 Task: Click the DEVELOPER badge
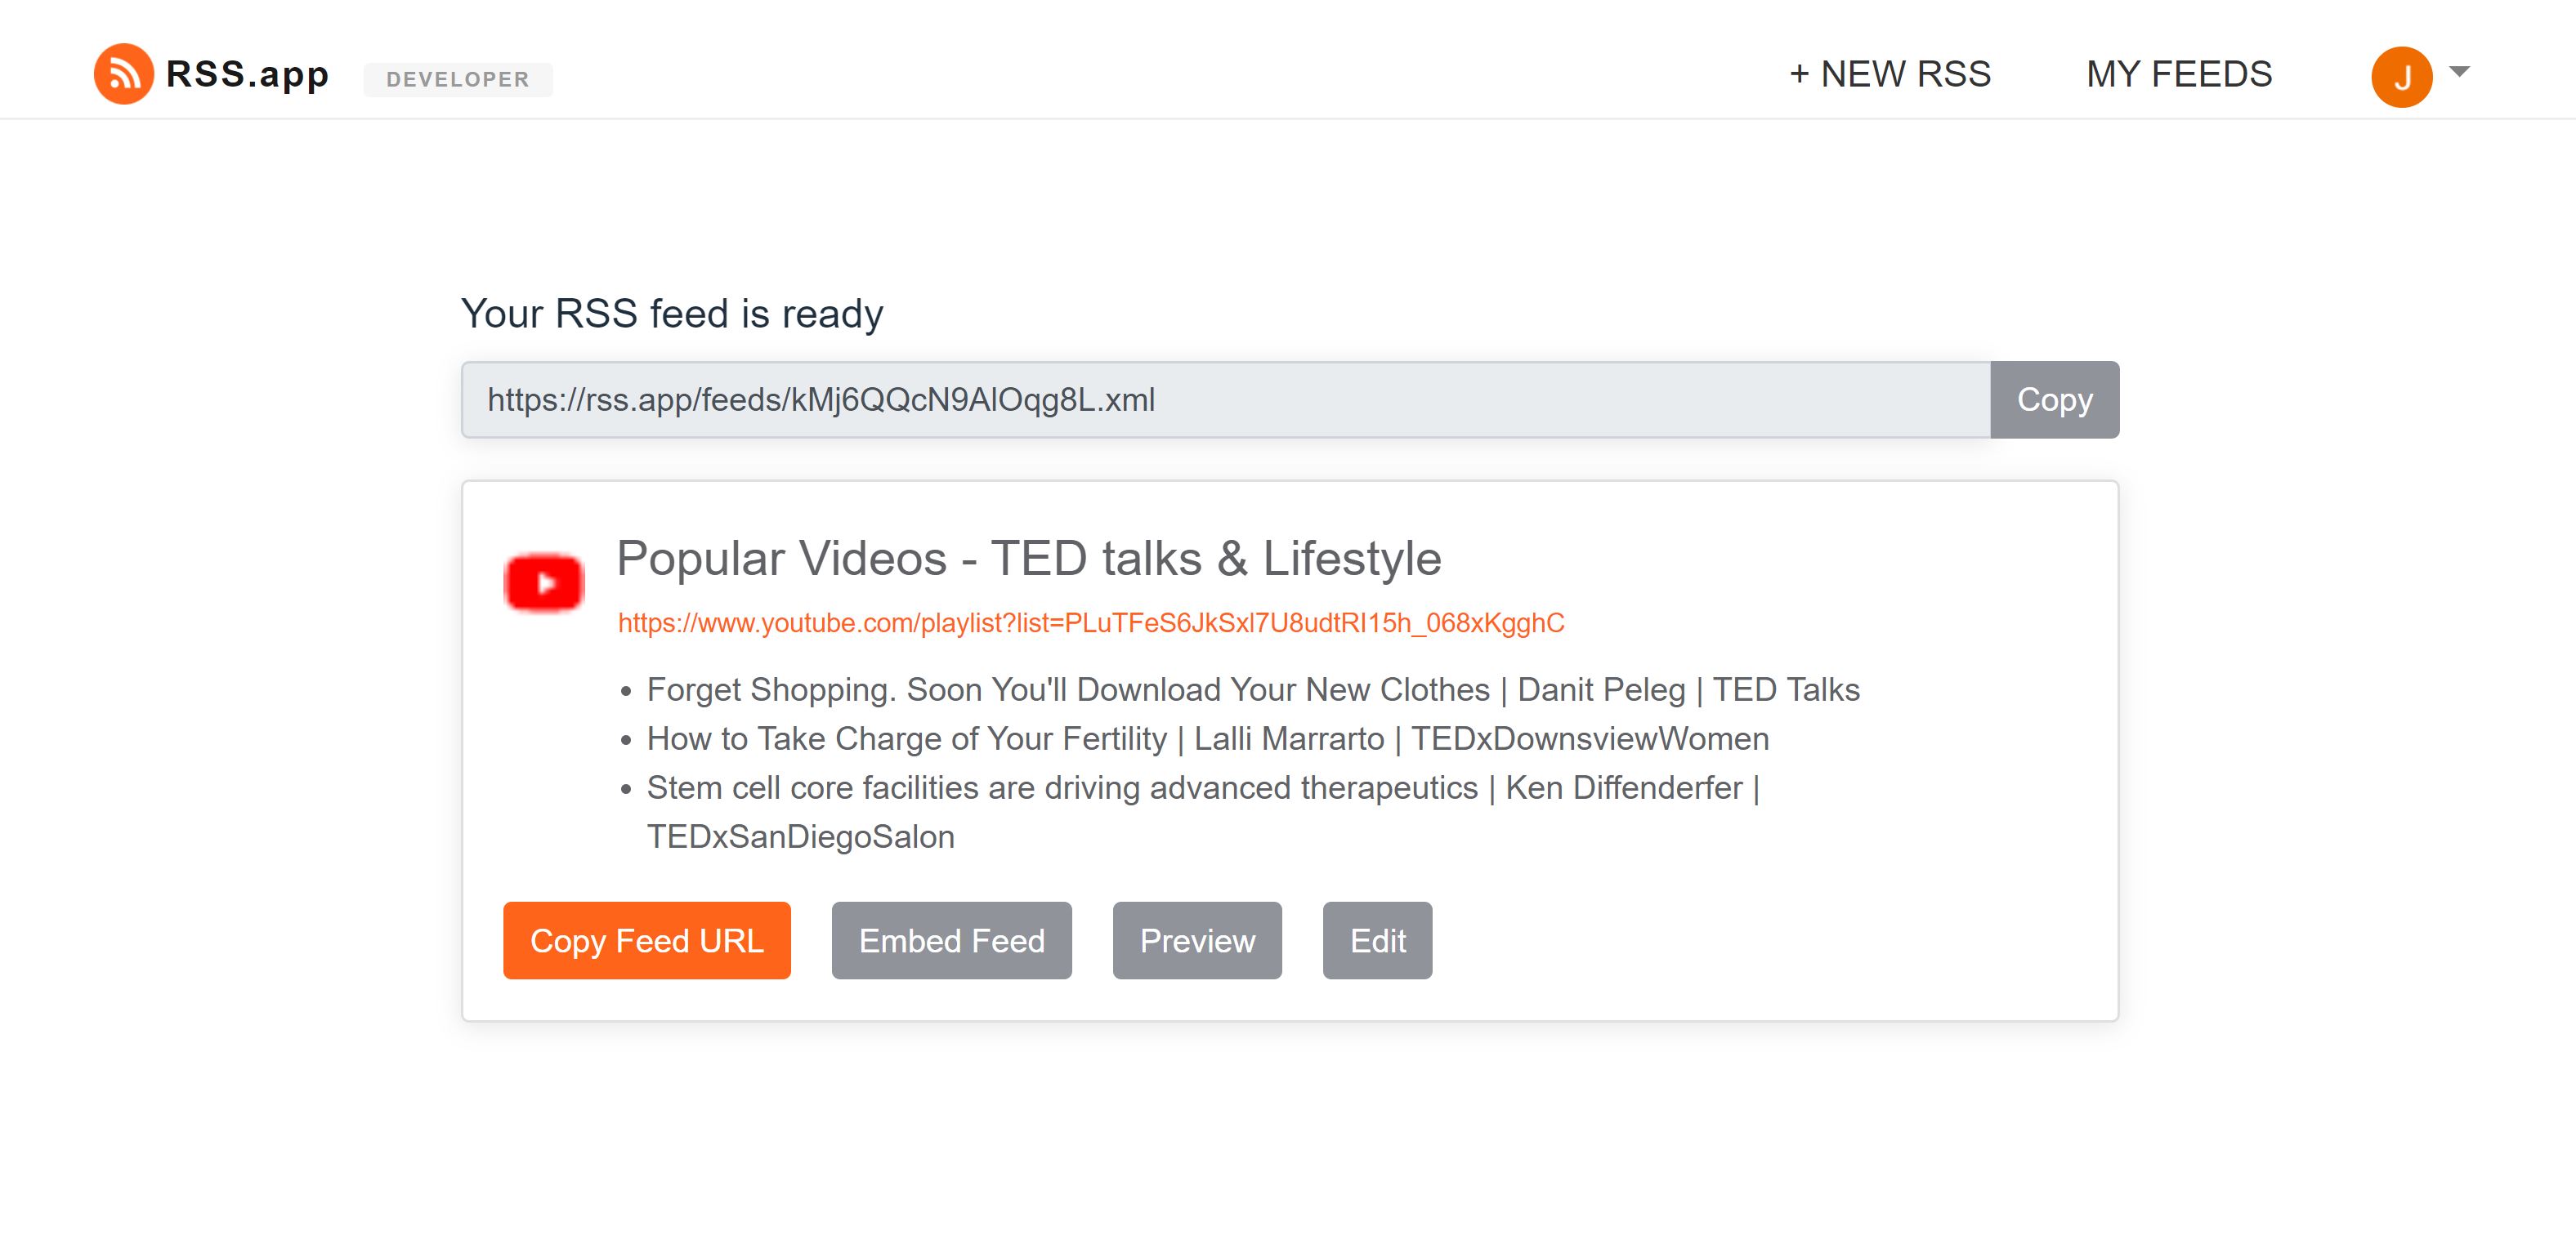click(x=457, y=79)
